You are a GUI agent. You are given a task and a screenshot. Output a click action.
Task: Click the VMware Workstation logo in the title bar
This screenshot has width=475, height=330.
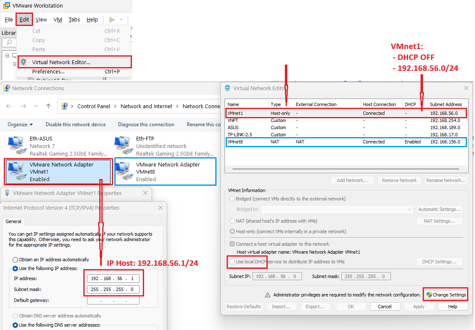coord(6,5)
